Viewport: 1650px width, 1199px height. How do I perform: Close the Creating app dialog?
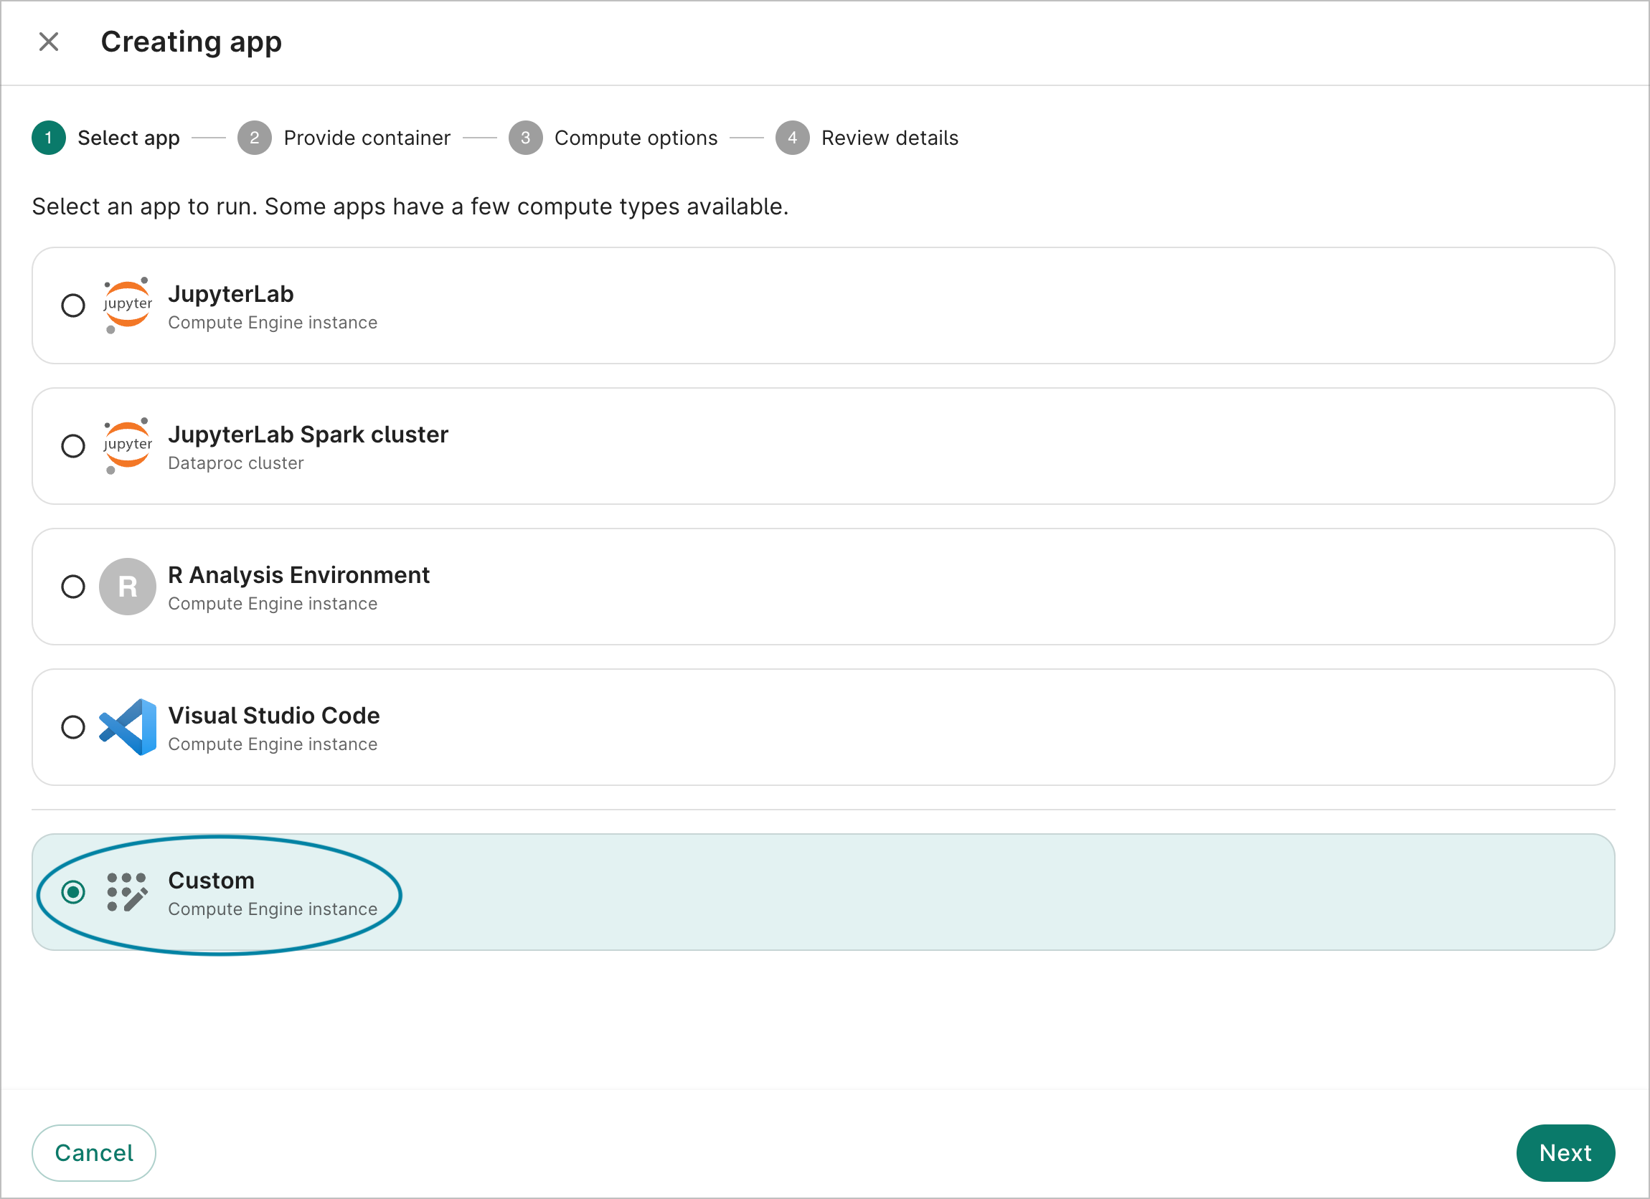pyautogui.click(x=49, y=42)
